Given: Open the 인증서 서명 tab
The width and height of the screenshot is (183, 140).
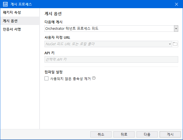Looking at the screenshot, I should click(x=20, y=29).
